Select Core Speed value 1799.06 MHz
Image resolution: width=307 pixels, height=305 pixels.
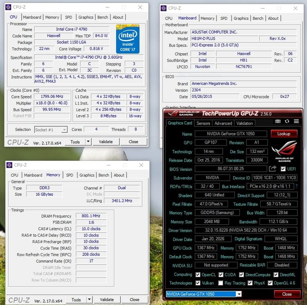click(x=52, y=96)
